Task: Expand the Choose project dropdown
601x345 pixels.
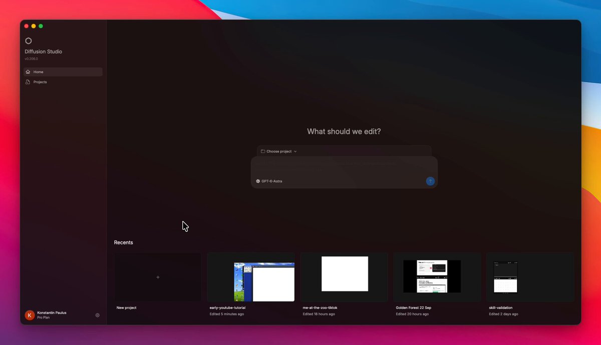Action: [x=279, y=151]
